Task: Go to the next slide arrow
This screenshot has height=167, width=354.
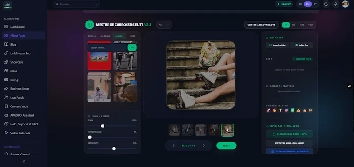Action: pyautogui.click(x=204, y=146)
